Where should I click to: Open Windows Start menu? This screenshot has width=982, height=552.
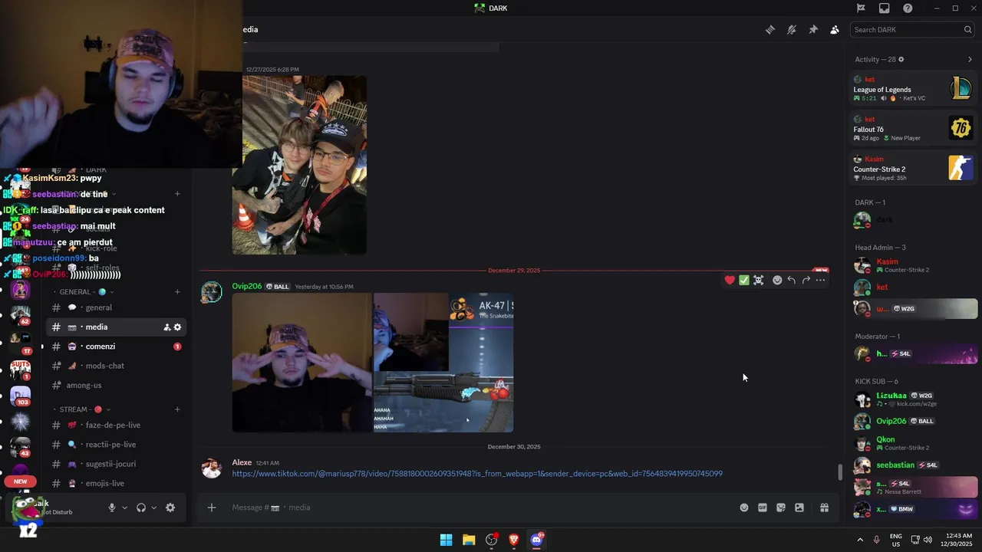tap(446, 540)
